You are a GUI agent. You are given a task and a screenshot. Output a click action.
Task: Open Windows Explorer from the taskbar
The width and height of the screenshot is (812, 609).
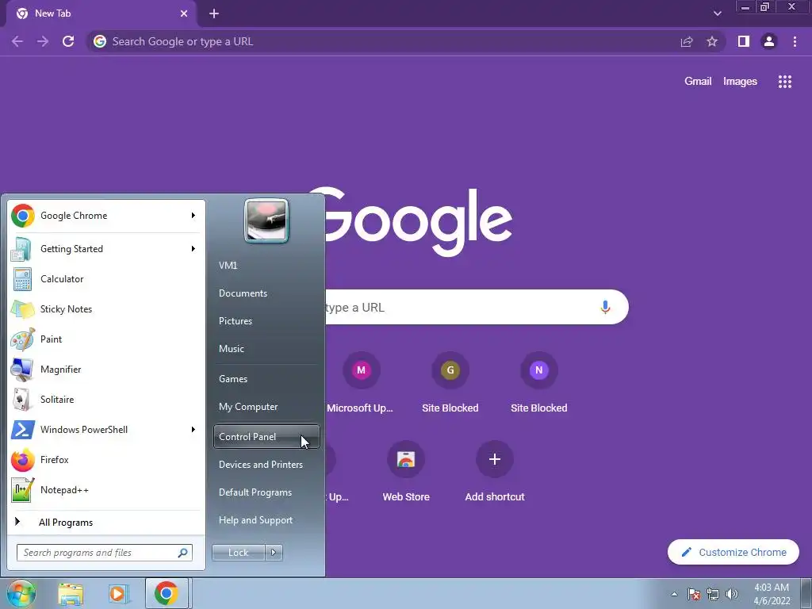(71, 593)
